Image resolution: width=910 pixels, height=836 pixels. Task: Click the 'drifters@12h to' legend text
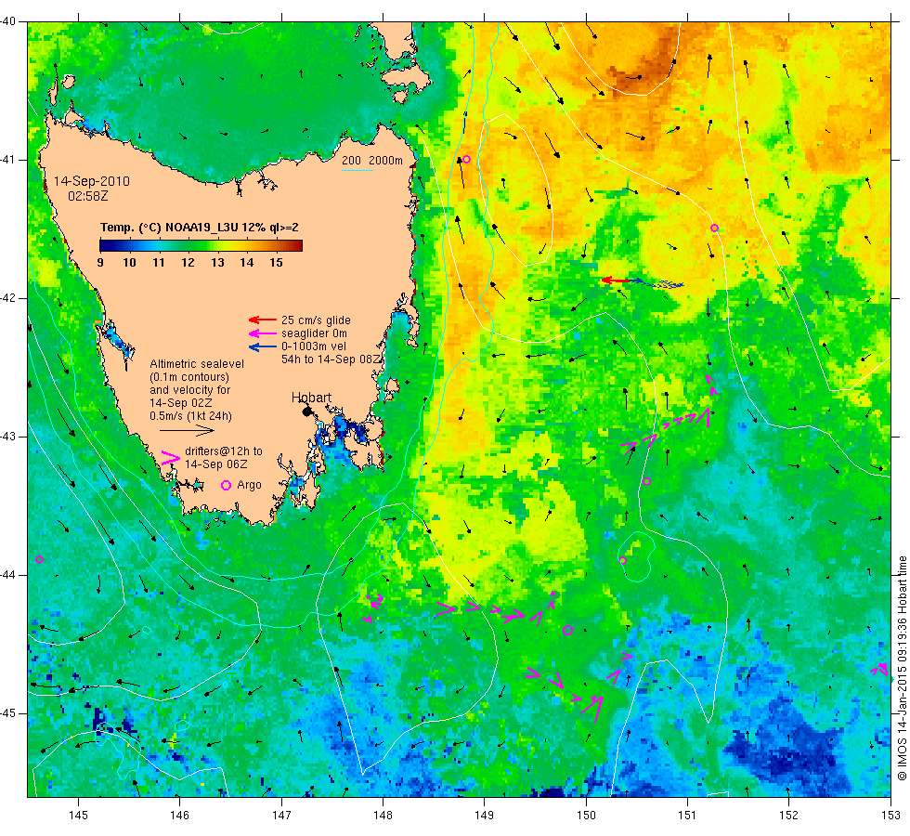pyautogui.click(x=224, y=451)
